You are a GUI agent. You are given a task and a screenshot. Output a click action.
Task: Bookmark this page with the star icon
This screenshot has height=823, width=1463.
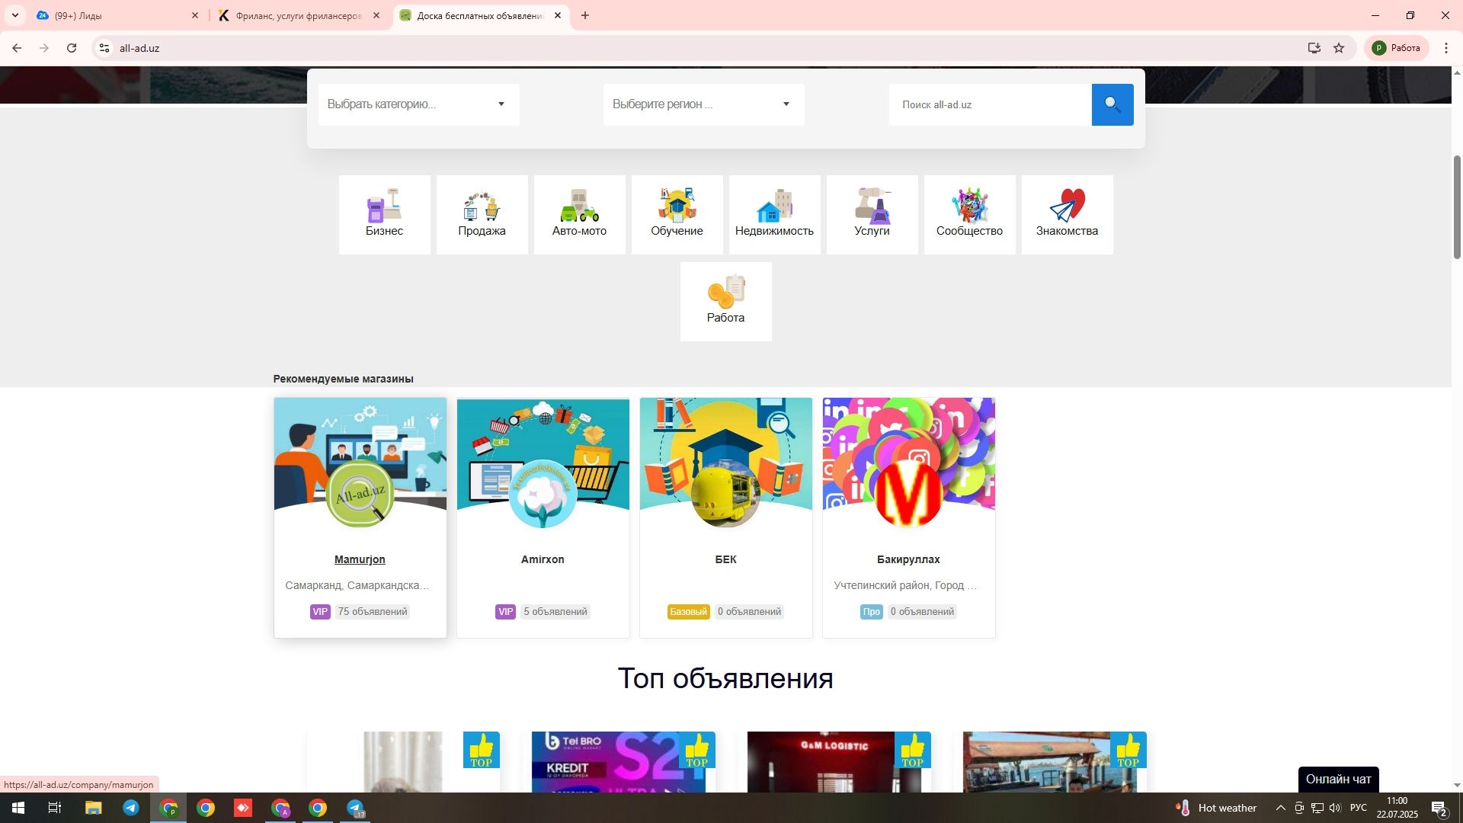point(1339,48)
